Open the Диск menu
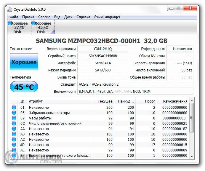This screenshot has width=205, height=171. click(68, 17)
